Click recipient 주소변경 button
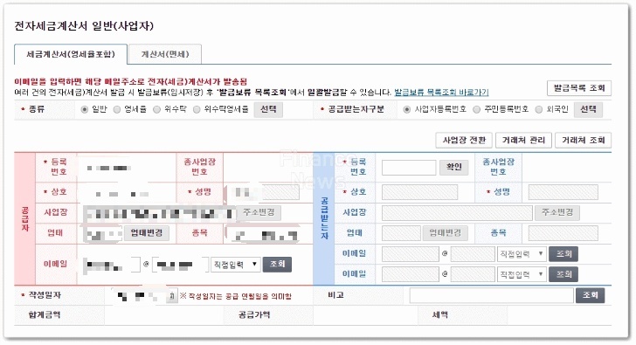Screen dimensions: 636x345 click(557, 212)
